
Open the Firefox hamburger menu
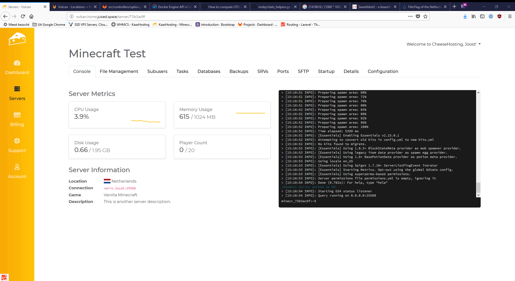point(510,16)
